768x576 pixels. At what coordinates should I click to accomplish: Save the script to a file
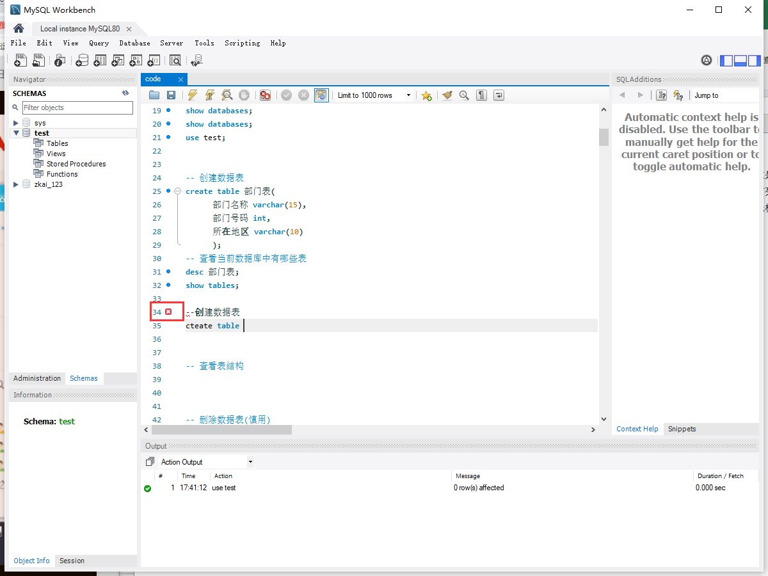point(171,95)
